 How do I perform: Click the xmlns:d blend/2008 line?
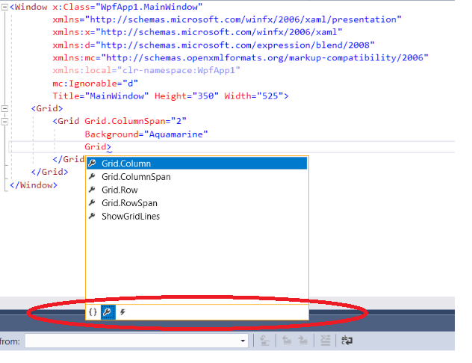coord(214,45)
